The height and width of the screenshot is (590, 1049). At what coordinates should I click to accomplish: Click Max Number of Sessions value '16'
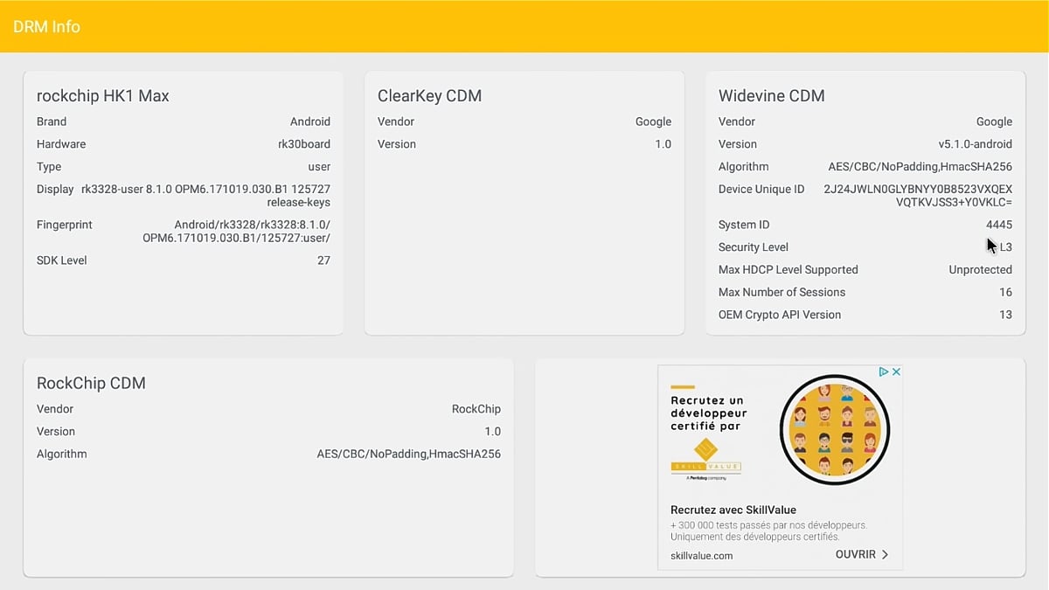tap(1005, 293)
